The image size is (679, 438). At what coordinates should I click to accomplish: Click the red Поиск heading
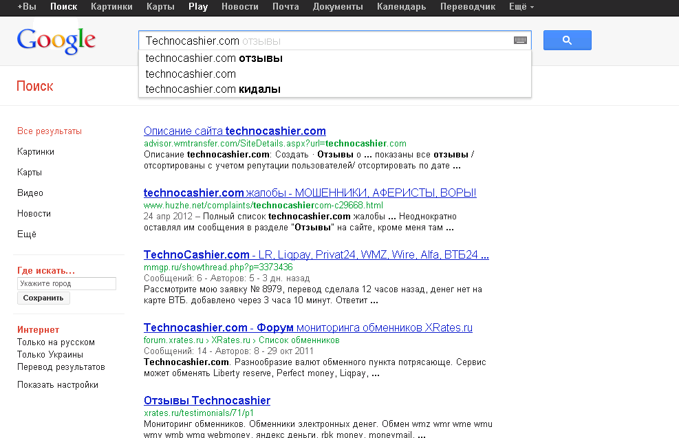[x=34, y=86]
